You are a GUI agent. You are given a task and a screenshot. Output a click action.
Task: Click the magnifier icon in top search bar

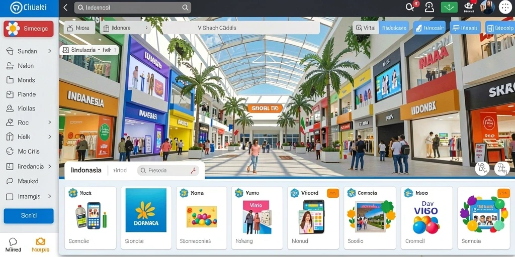point(185,8)
